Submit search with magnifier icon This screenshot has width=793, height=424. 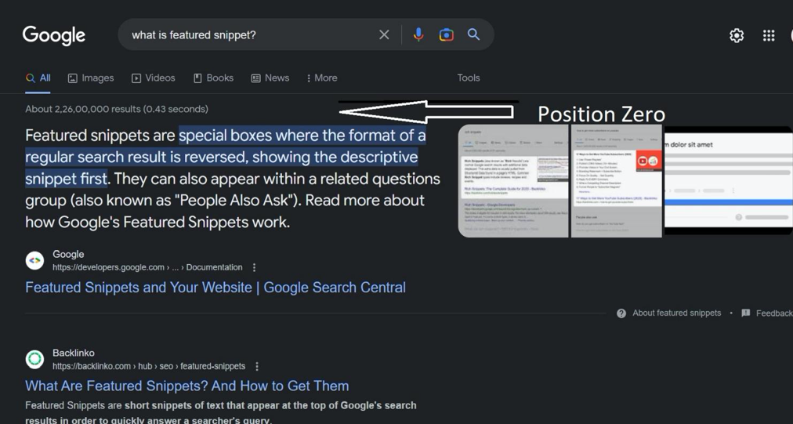click(473, 34)
